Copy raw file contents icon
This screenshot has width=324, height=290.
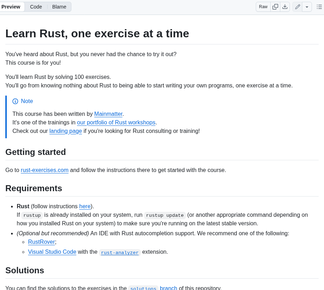(275, 7)
